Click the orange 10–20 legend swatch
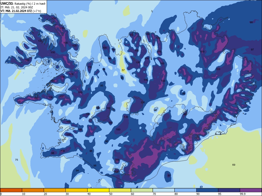Screen dimensions: 262x196 tap(33, 190)
